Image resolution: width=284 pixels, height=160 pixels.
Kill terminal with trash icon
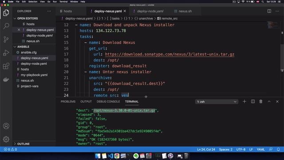[261, 101]
